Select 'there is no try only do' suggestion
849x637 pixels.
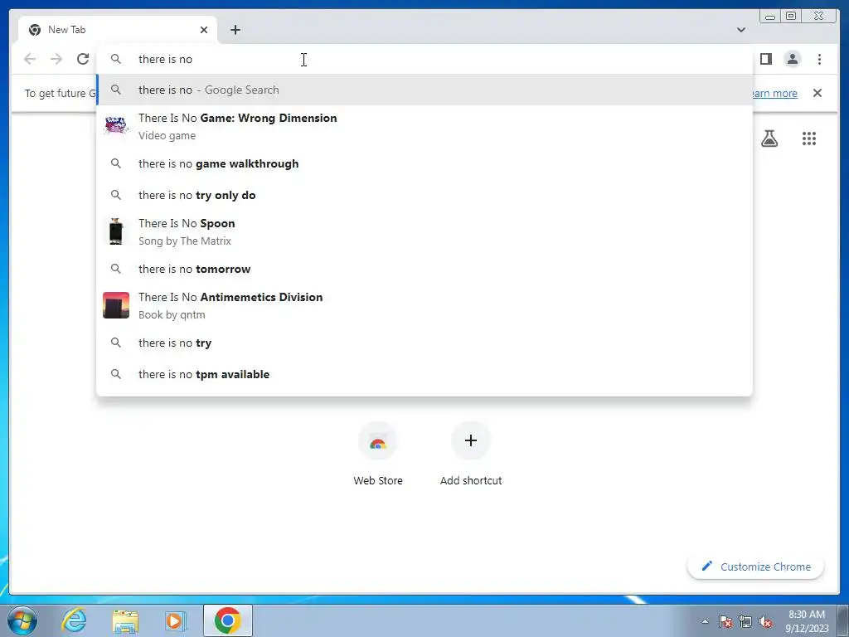(424, 195)
